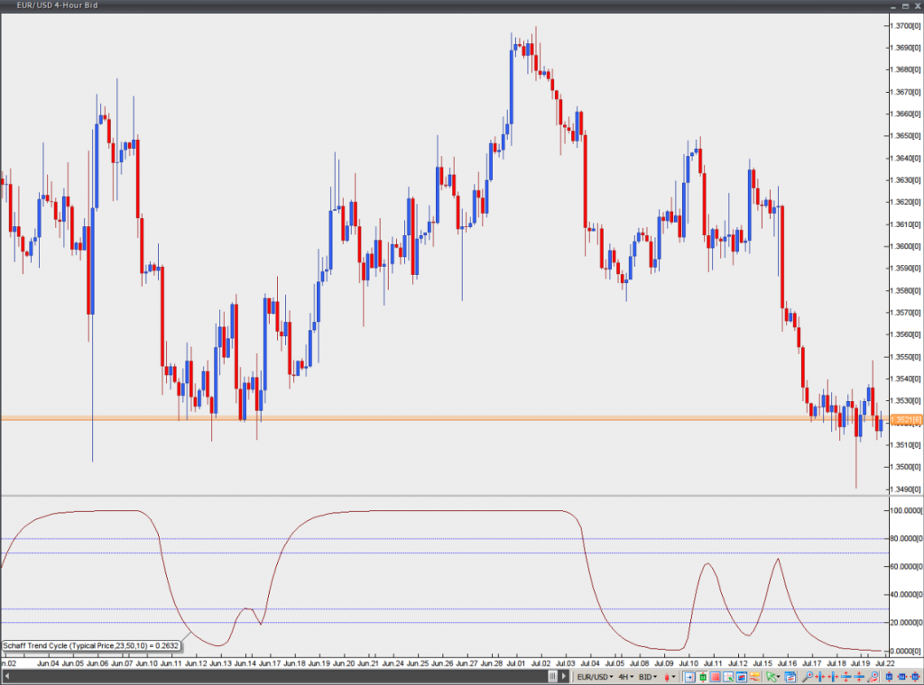
Task: Open the EUR/USD symbol dropdown
Action: (x=595, y=676)
